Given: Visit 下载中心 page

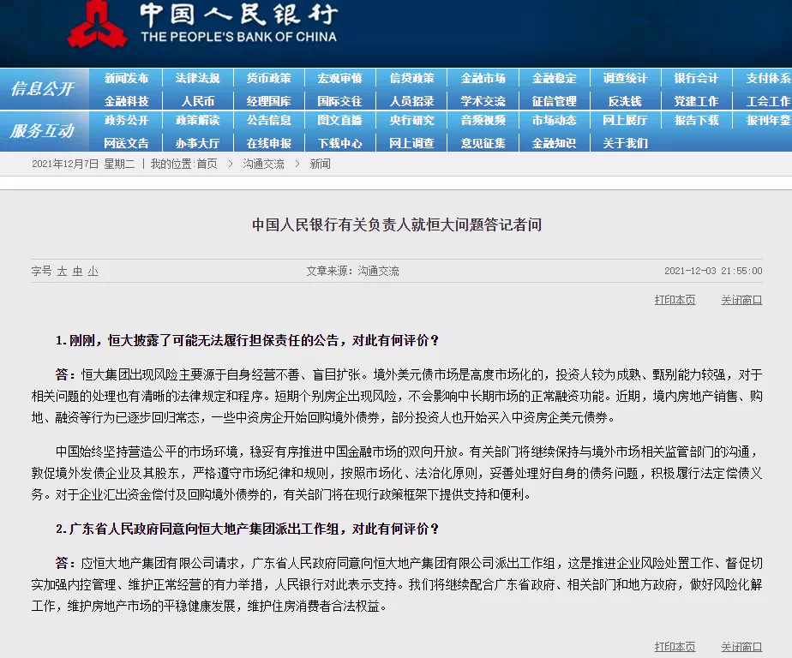Looking at the screenshot, I should [340, 143].
